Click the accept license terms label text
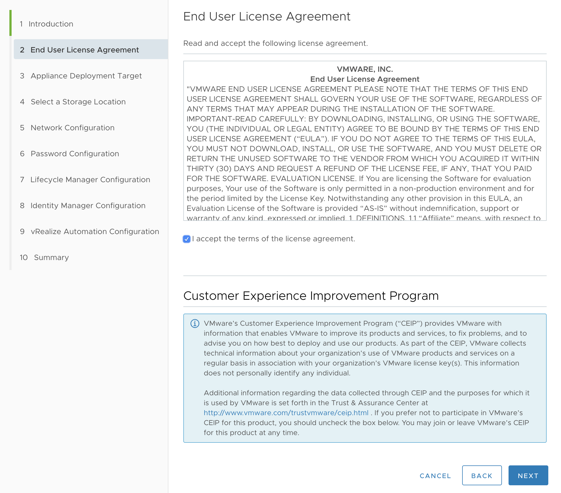561x493 pixels. click(273, 239)
